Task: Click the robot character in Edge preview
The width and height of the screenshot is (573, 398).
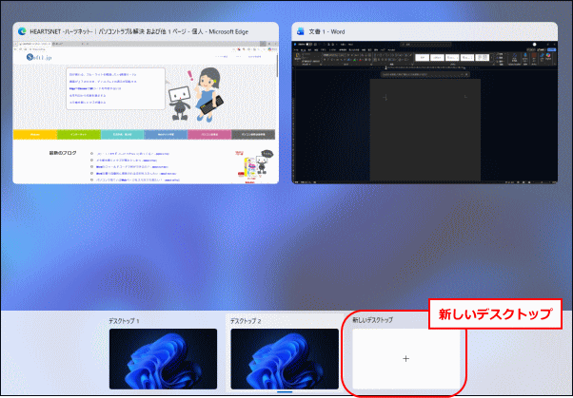Action: tap(179, 99)
